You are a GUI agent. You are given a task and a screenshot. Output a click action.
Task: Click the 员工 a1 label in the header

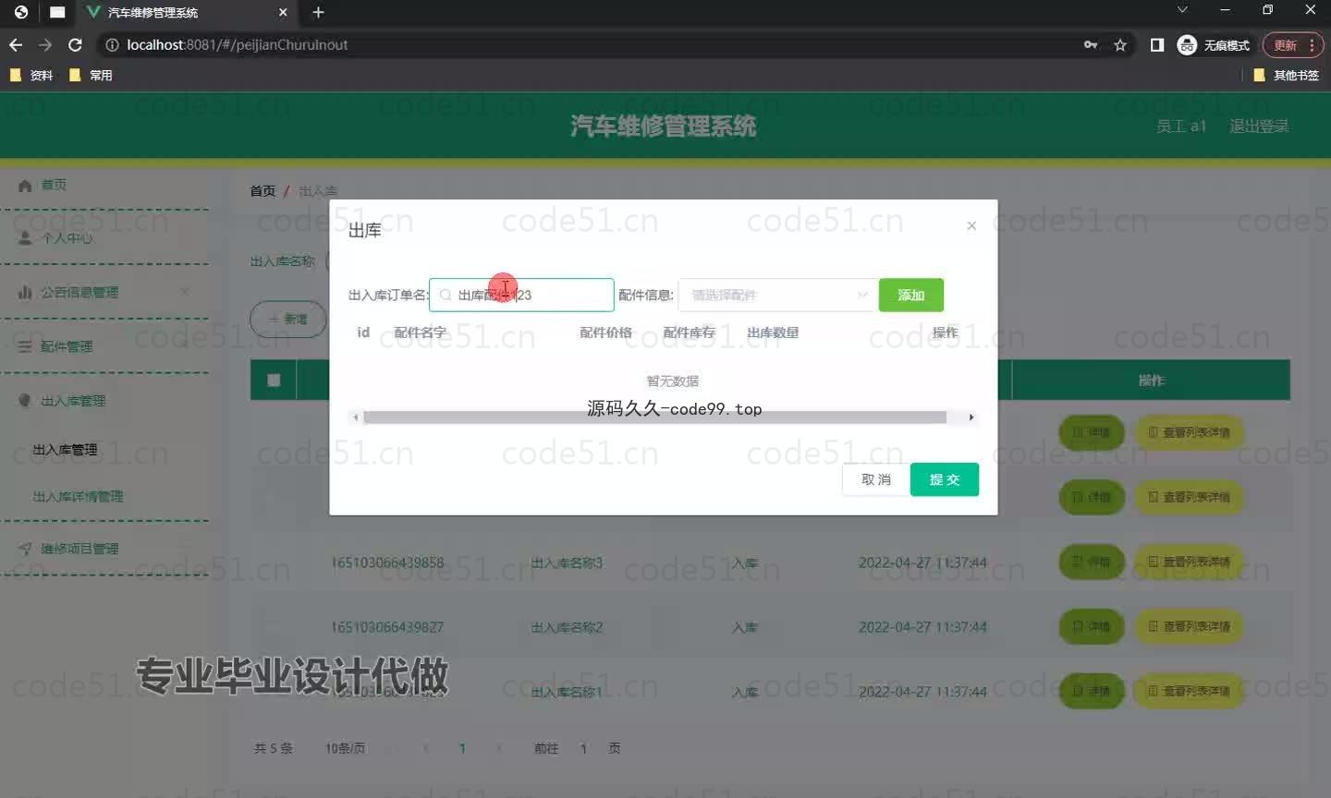1180,126
